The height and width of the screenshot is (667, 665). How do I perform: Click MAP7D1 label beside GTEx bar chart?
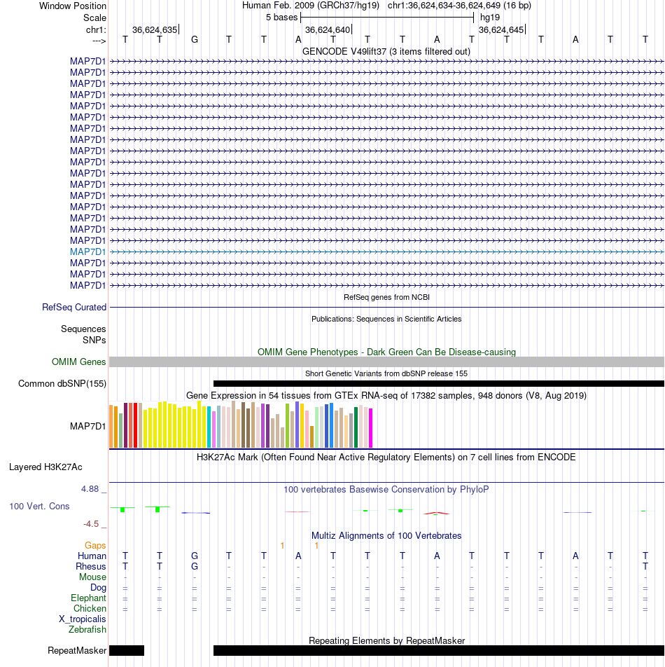(88, 426)
